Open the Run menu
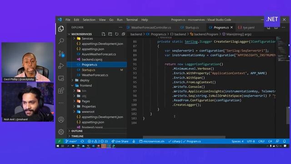Image resolution: width=291 pixels, height=164 pixels. tap(120, 20)
